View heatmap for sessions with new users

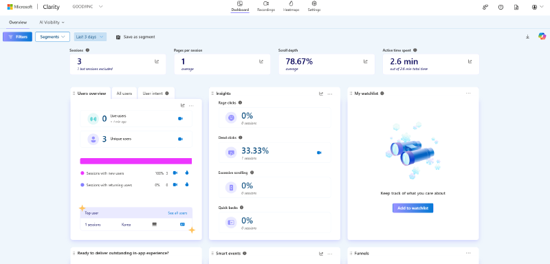187,173
